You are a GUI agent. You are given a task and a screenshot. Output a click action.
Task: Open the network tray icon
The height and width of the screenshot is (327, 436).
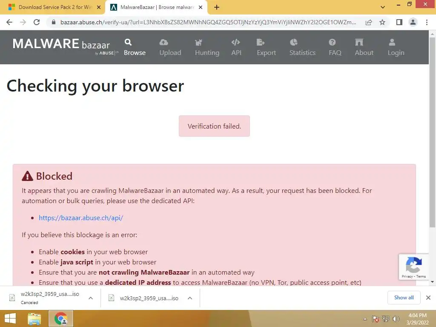click(x=386, y=319)
